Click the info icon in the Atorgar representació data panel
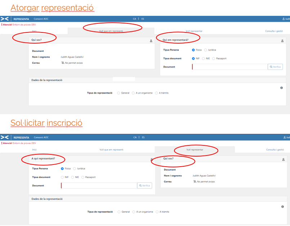290x226 pixels. tap(281, 88)
